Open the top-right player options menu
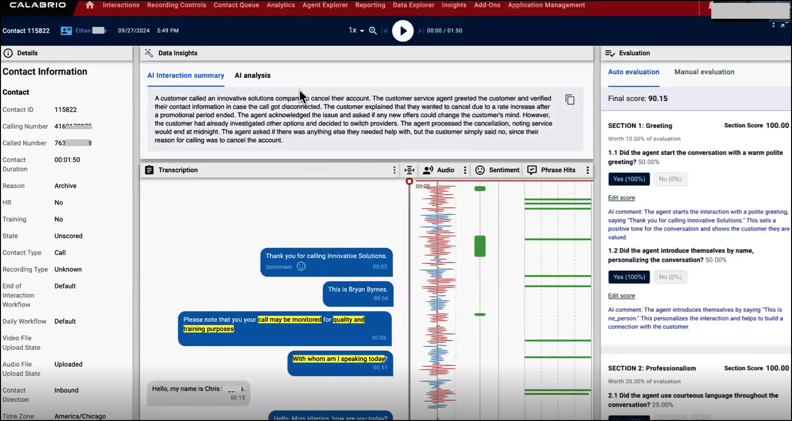The image size is (792, 421). click(x=773, y=25)
